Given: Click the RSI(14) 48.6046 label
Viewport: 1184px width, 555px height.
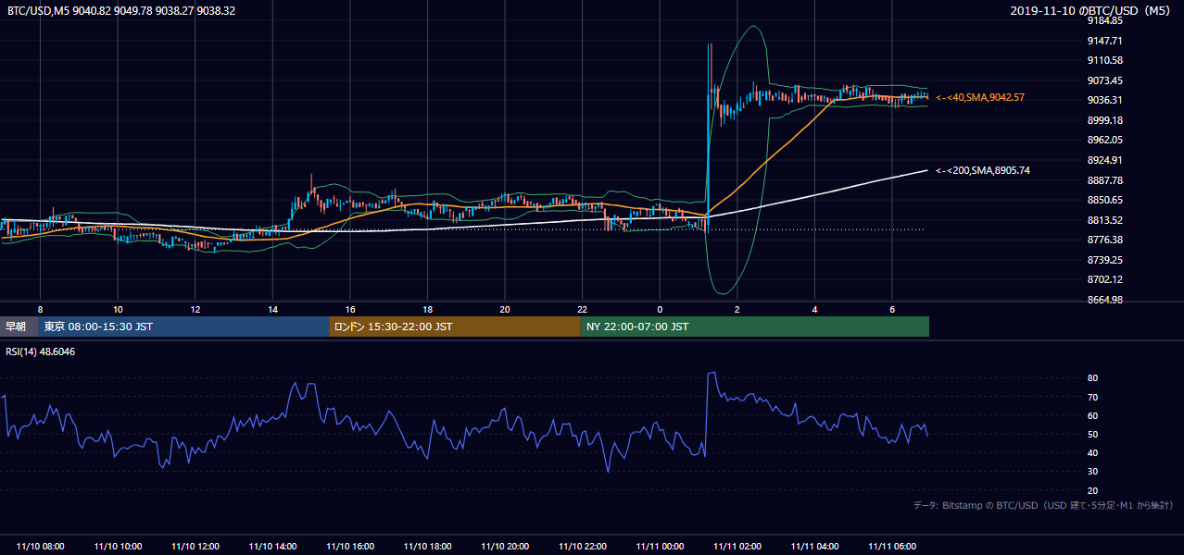Looking at the screenshot, I should click(41, 351).
